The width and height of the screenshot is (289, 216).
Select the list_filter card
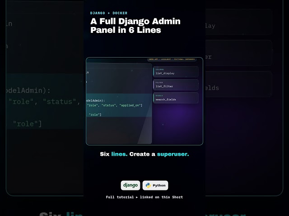(176, 85)
